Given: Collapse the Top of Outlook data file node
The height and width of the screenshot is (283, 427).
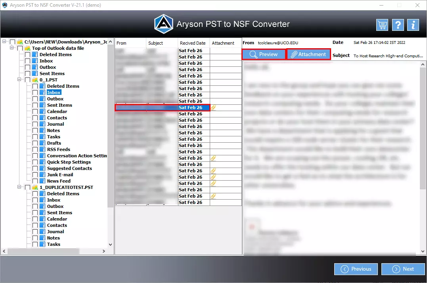Looking at the screenshot, I should 12,48.
